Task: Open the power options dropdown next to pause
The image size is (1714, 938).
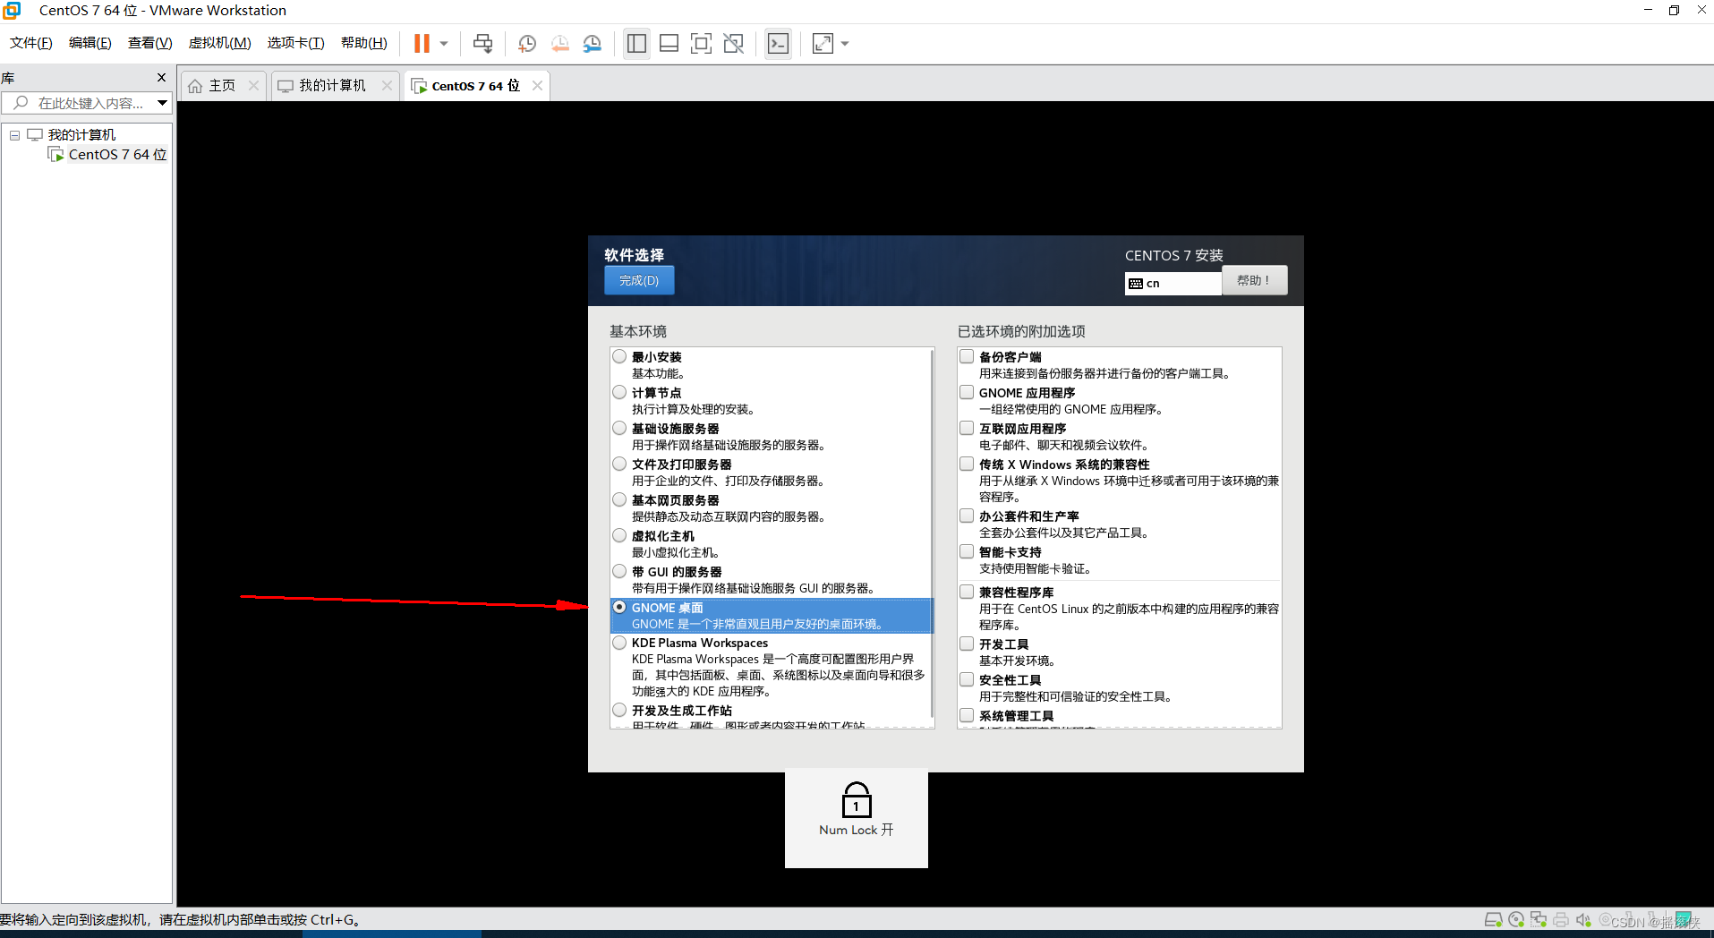Action: (444, 43)
